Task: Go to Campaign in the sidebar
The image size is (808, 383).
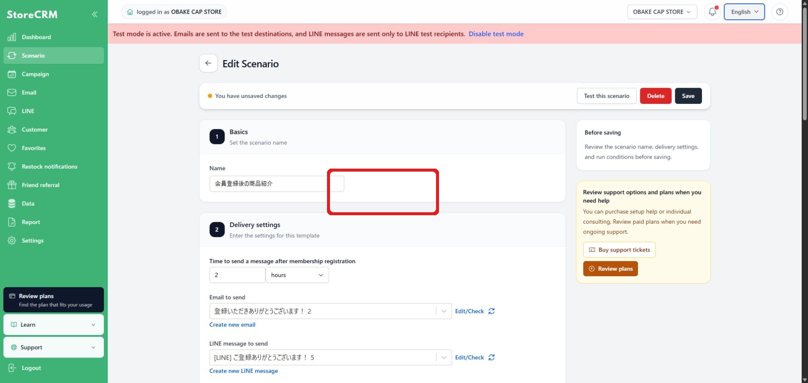Action: pos(53,74)
